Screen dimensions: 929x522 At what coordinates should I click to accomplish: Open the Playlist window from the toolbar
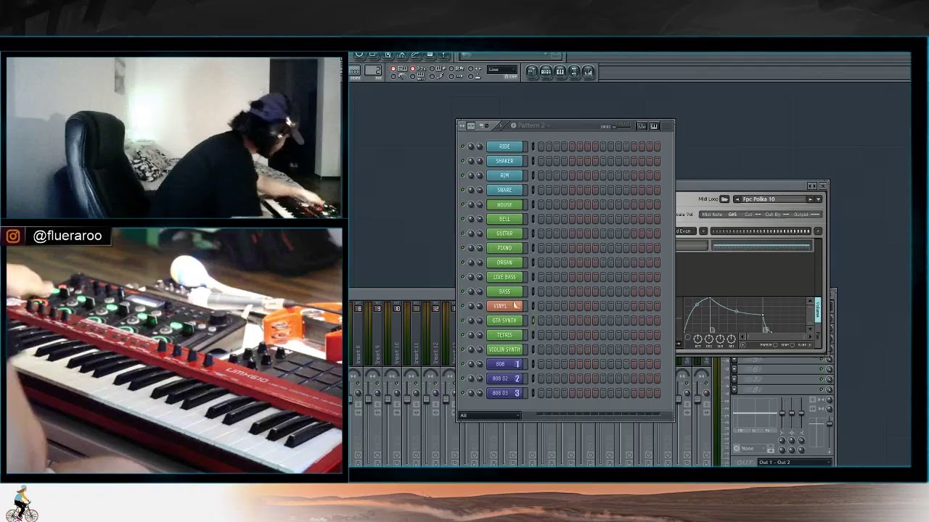(532, 72)
